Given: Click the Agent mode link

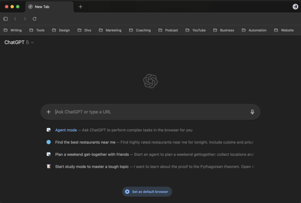Looking at the screenshot, I should click(x=66, y=130).
